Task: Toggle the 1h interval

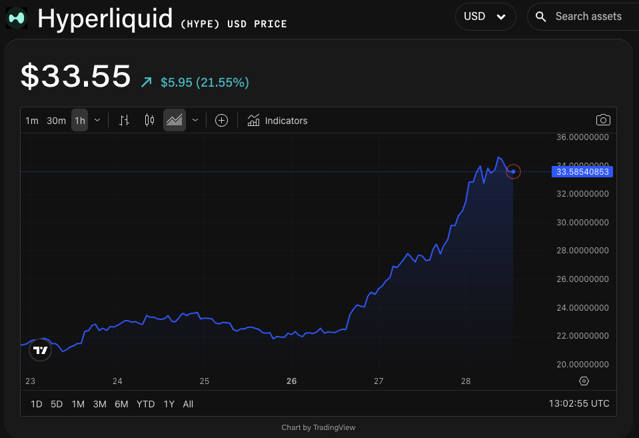Action: (80, 121)
